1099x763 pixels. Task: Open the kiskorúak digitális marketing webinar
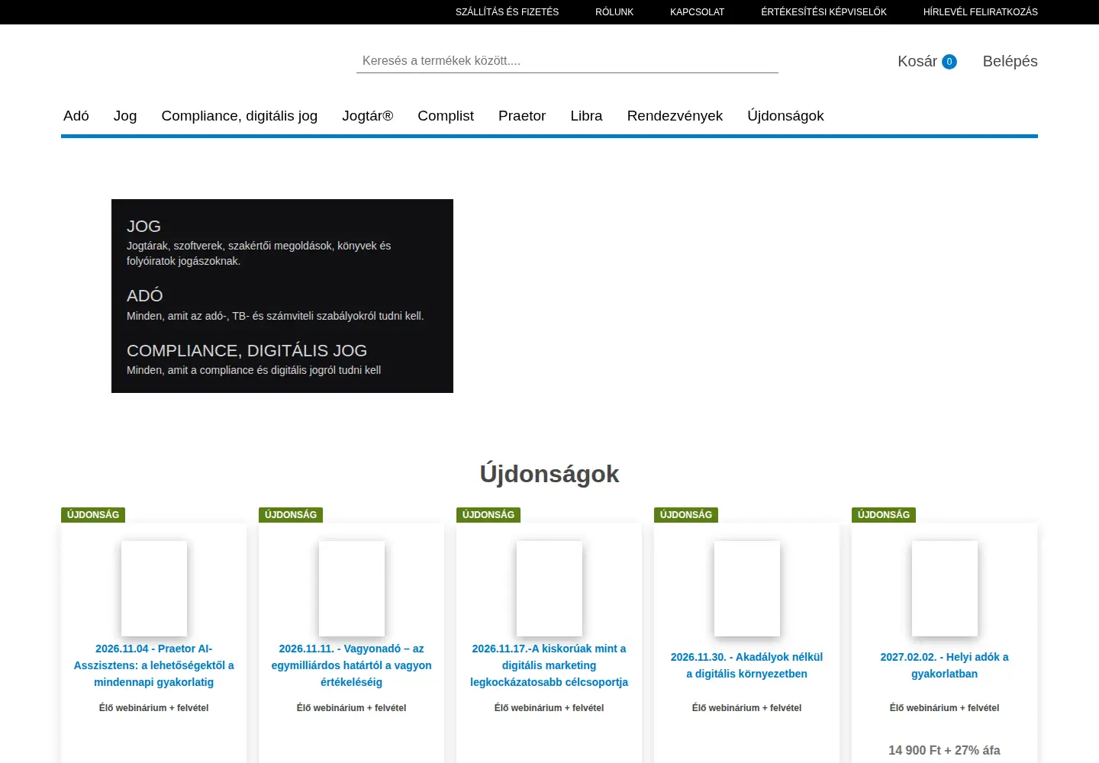[549, 665]
